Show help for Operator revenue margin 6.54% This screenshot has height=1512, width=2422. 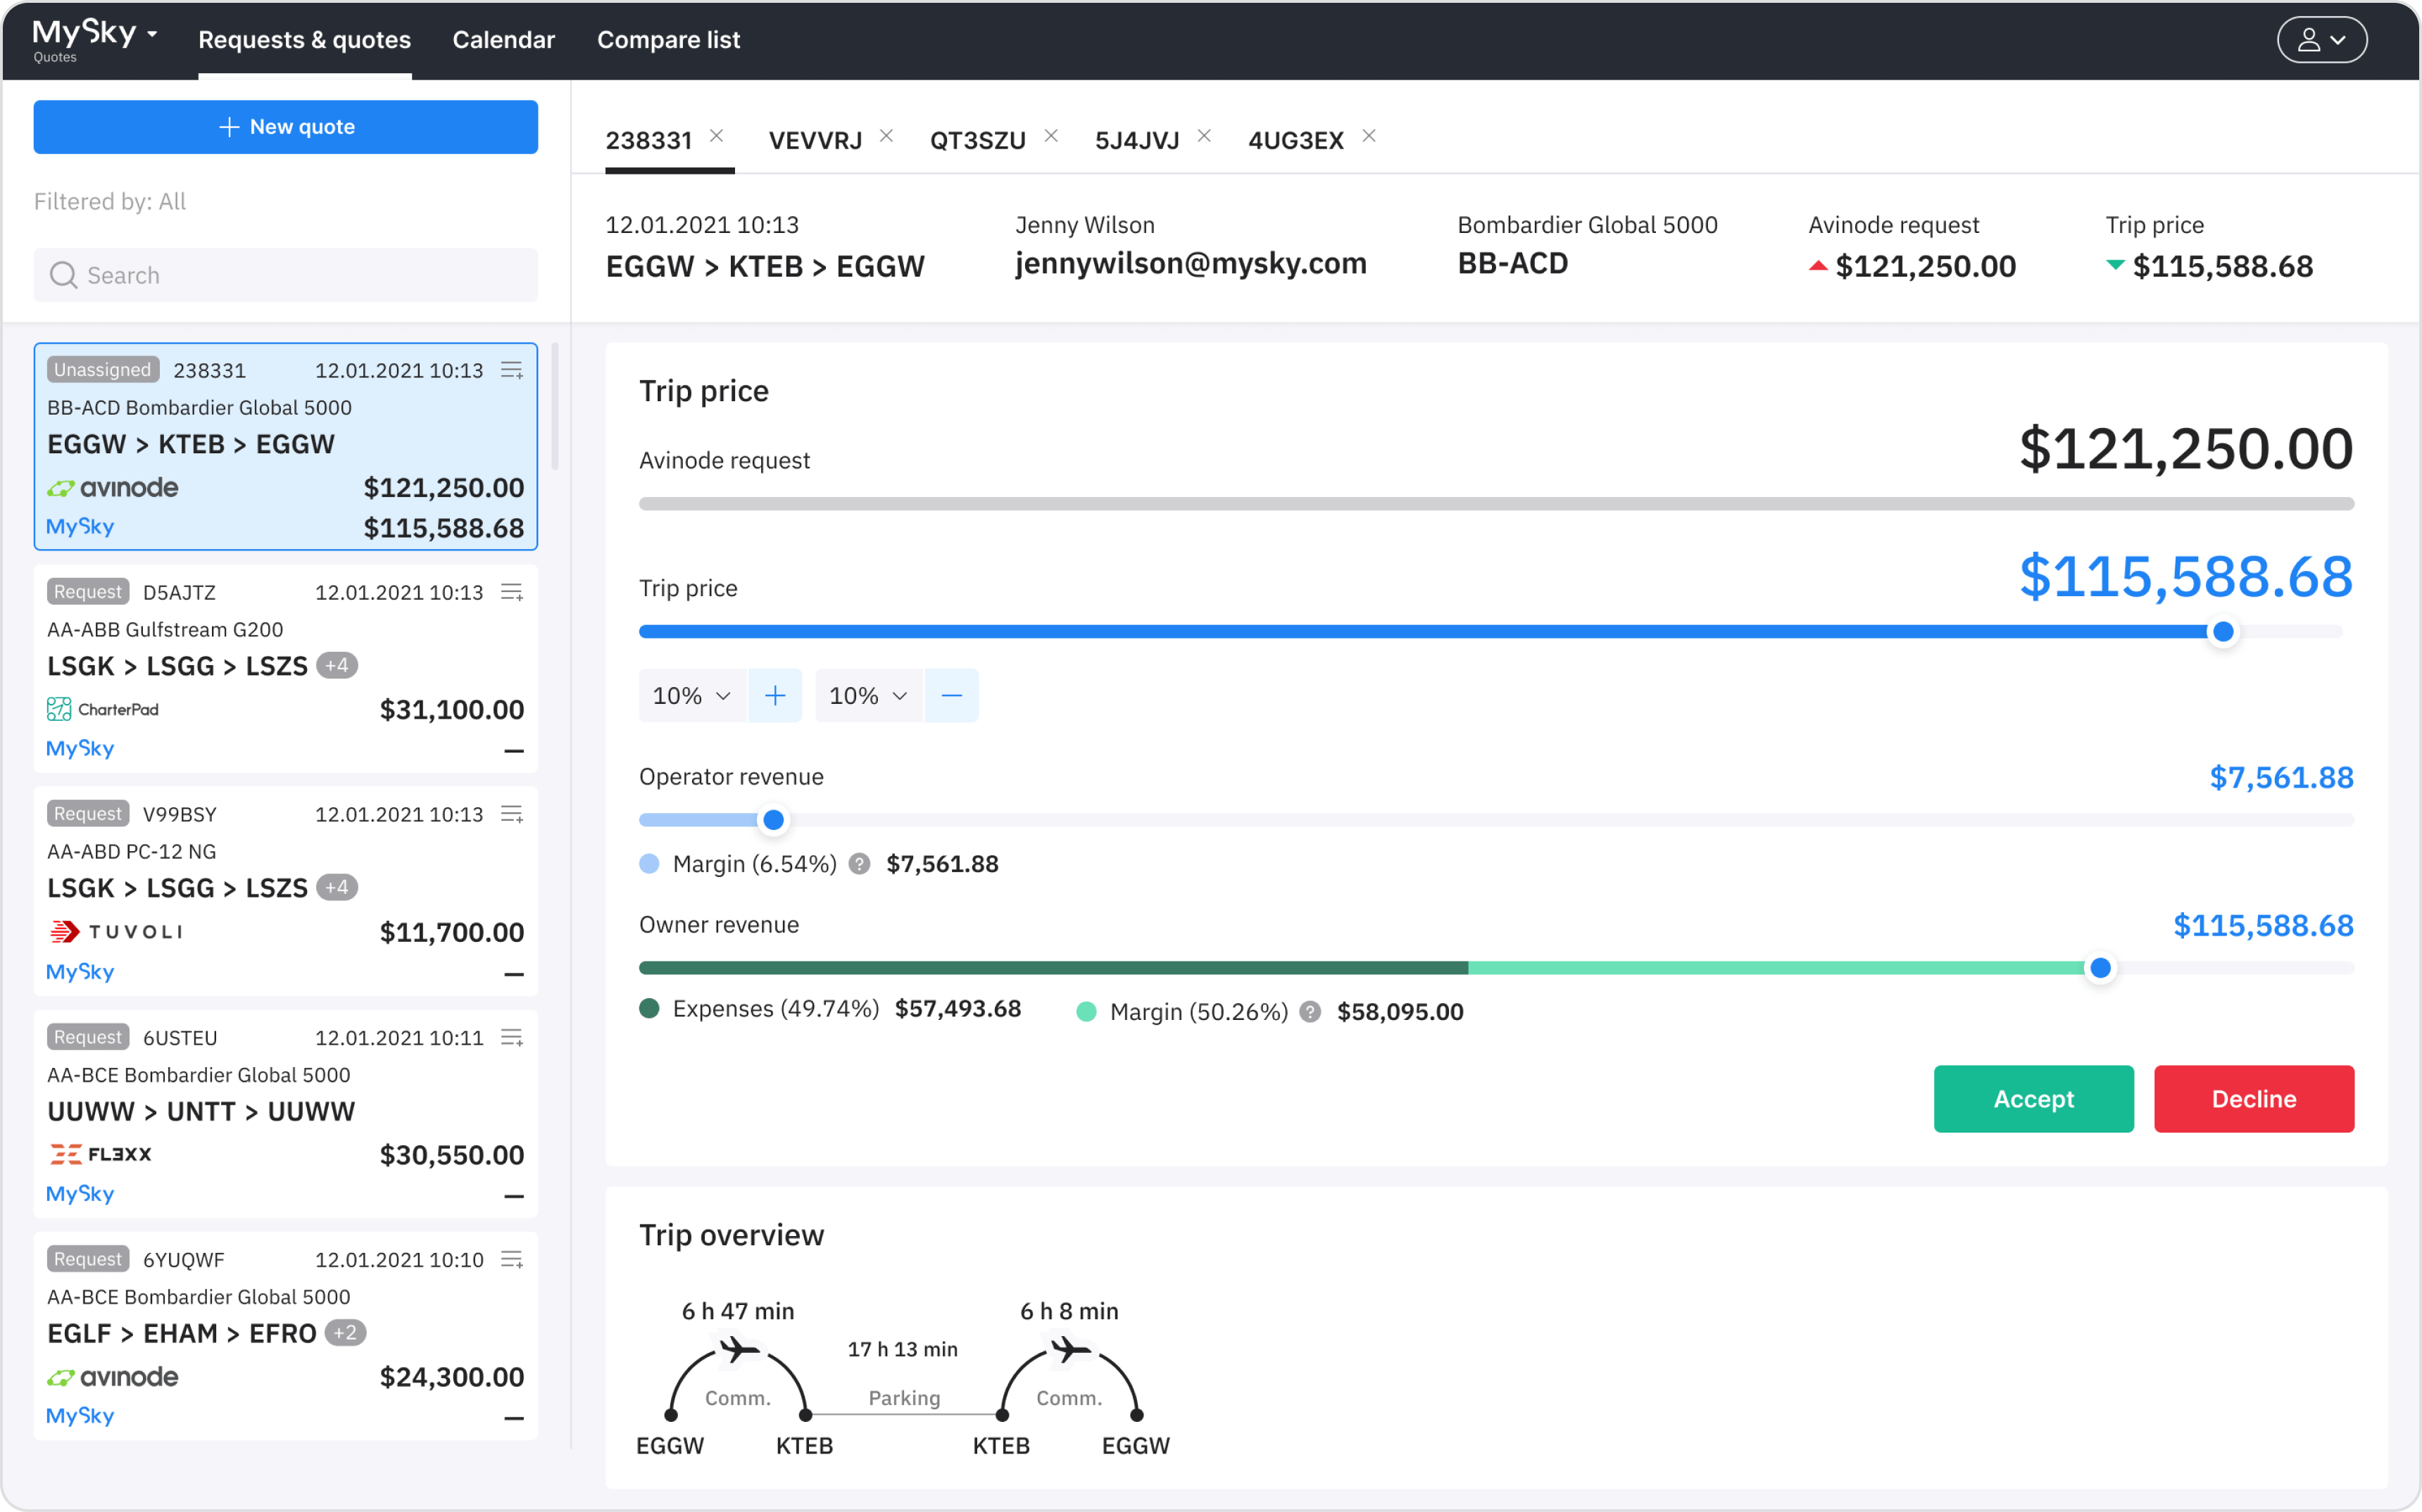click(859, 864)
